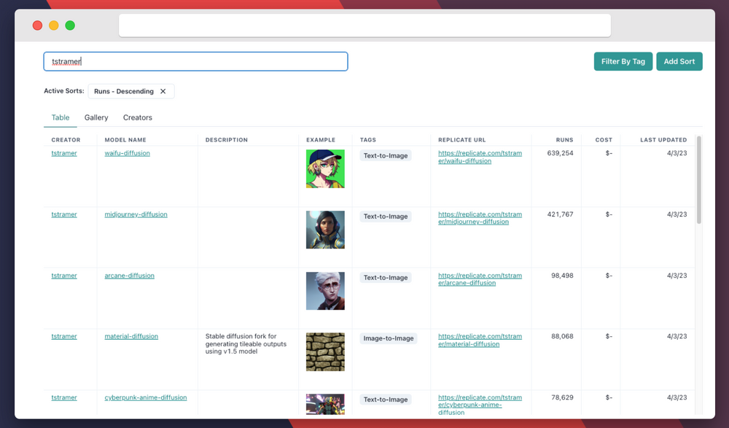Open the midjourney-diffusion model link
This screenshot has width=729, height=428.
click(136, 214)
